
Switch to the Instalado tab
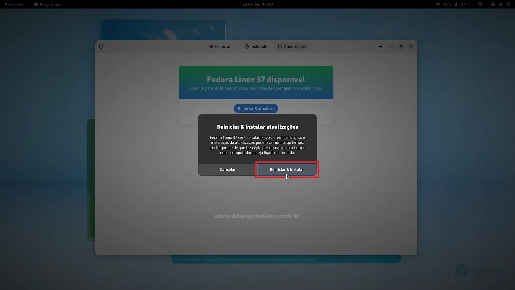tap(256, 46)
